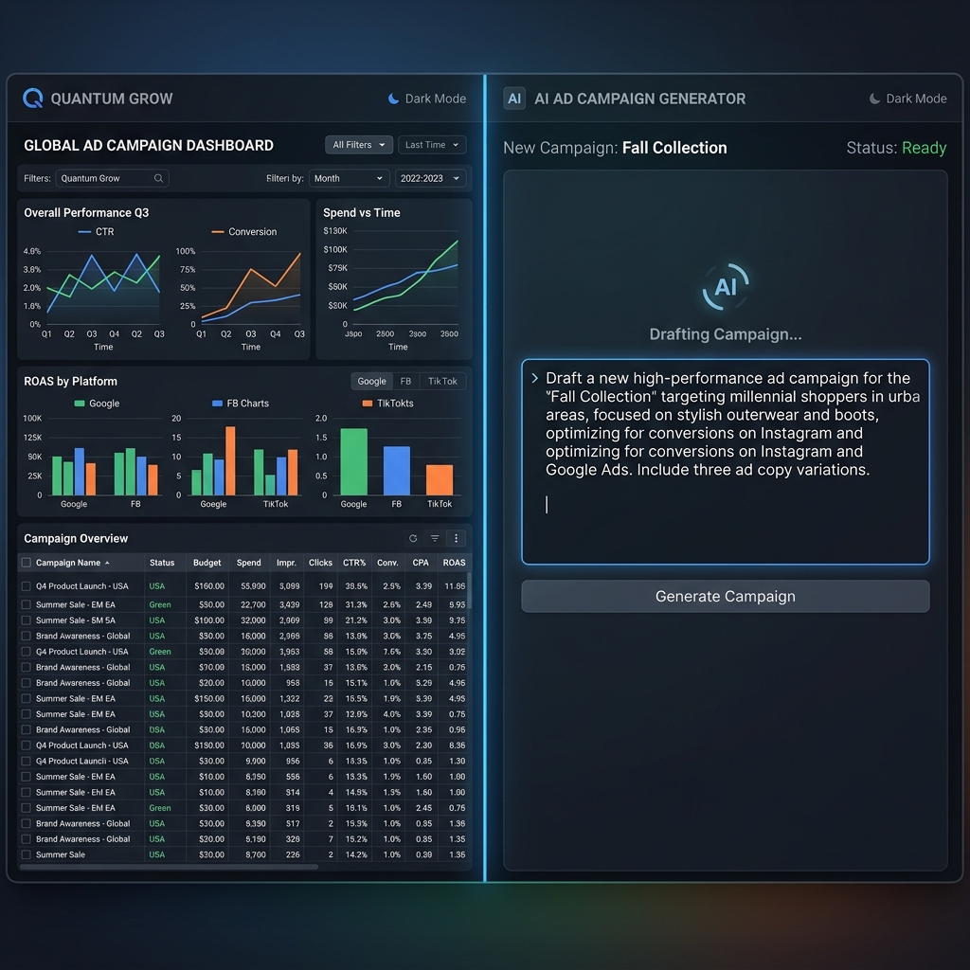Check the last Summer Sale row checkbox

[x=26, y=854]
